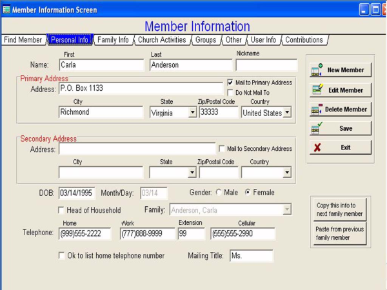The image size is (387, 290).
Task: Click the red X Exit icon
Action: 317,148
